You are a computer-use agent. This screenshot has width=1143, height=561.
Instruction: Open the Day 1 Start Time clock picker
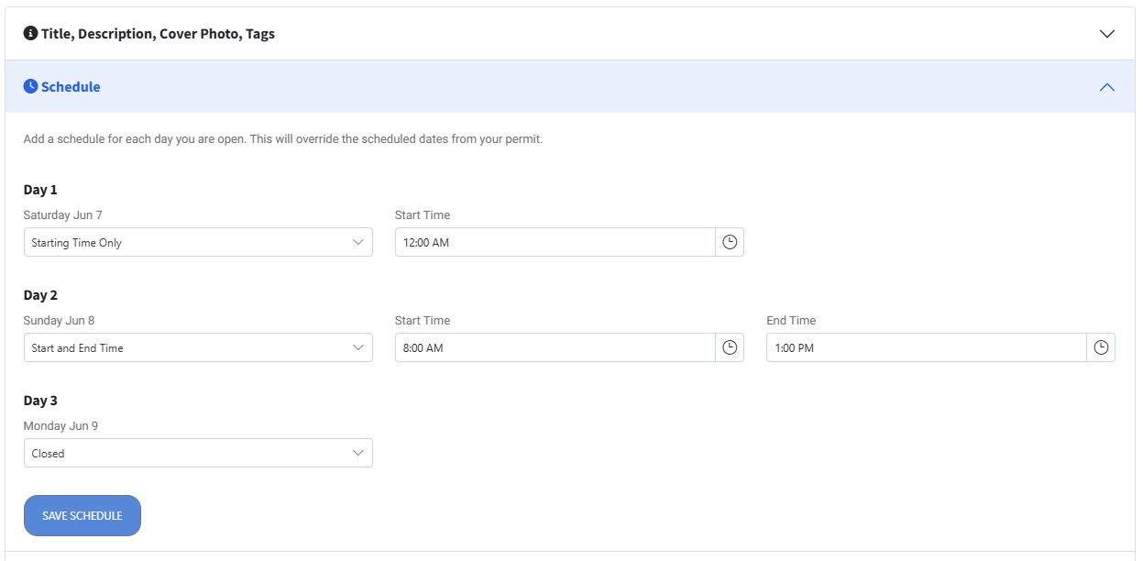tap(730, 242)
